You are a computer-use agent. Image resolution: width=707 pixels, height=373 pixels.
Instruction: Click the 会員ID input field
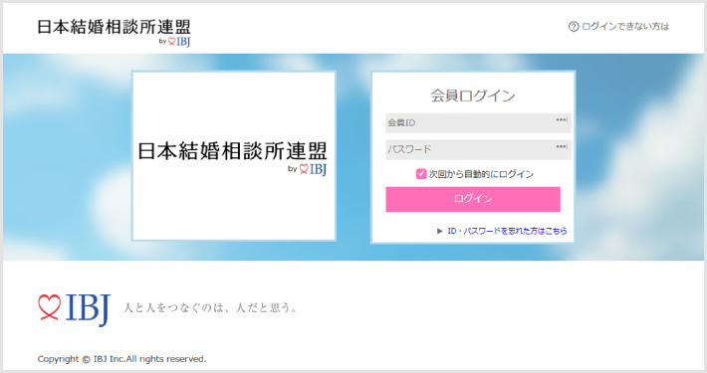(478, 122)
